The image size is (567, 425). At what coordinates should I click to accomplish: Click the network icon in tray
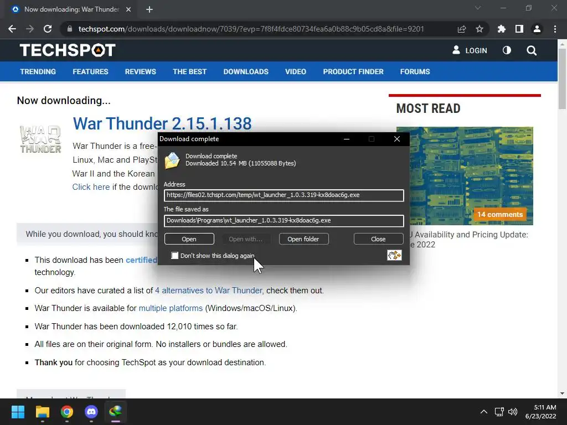click(x=499, y=412)
